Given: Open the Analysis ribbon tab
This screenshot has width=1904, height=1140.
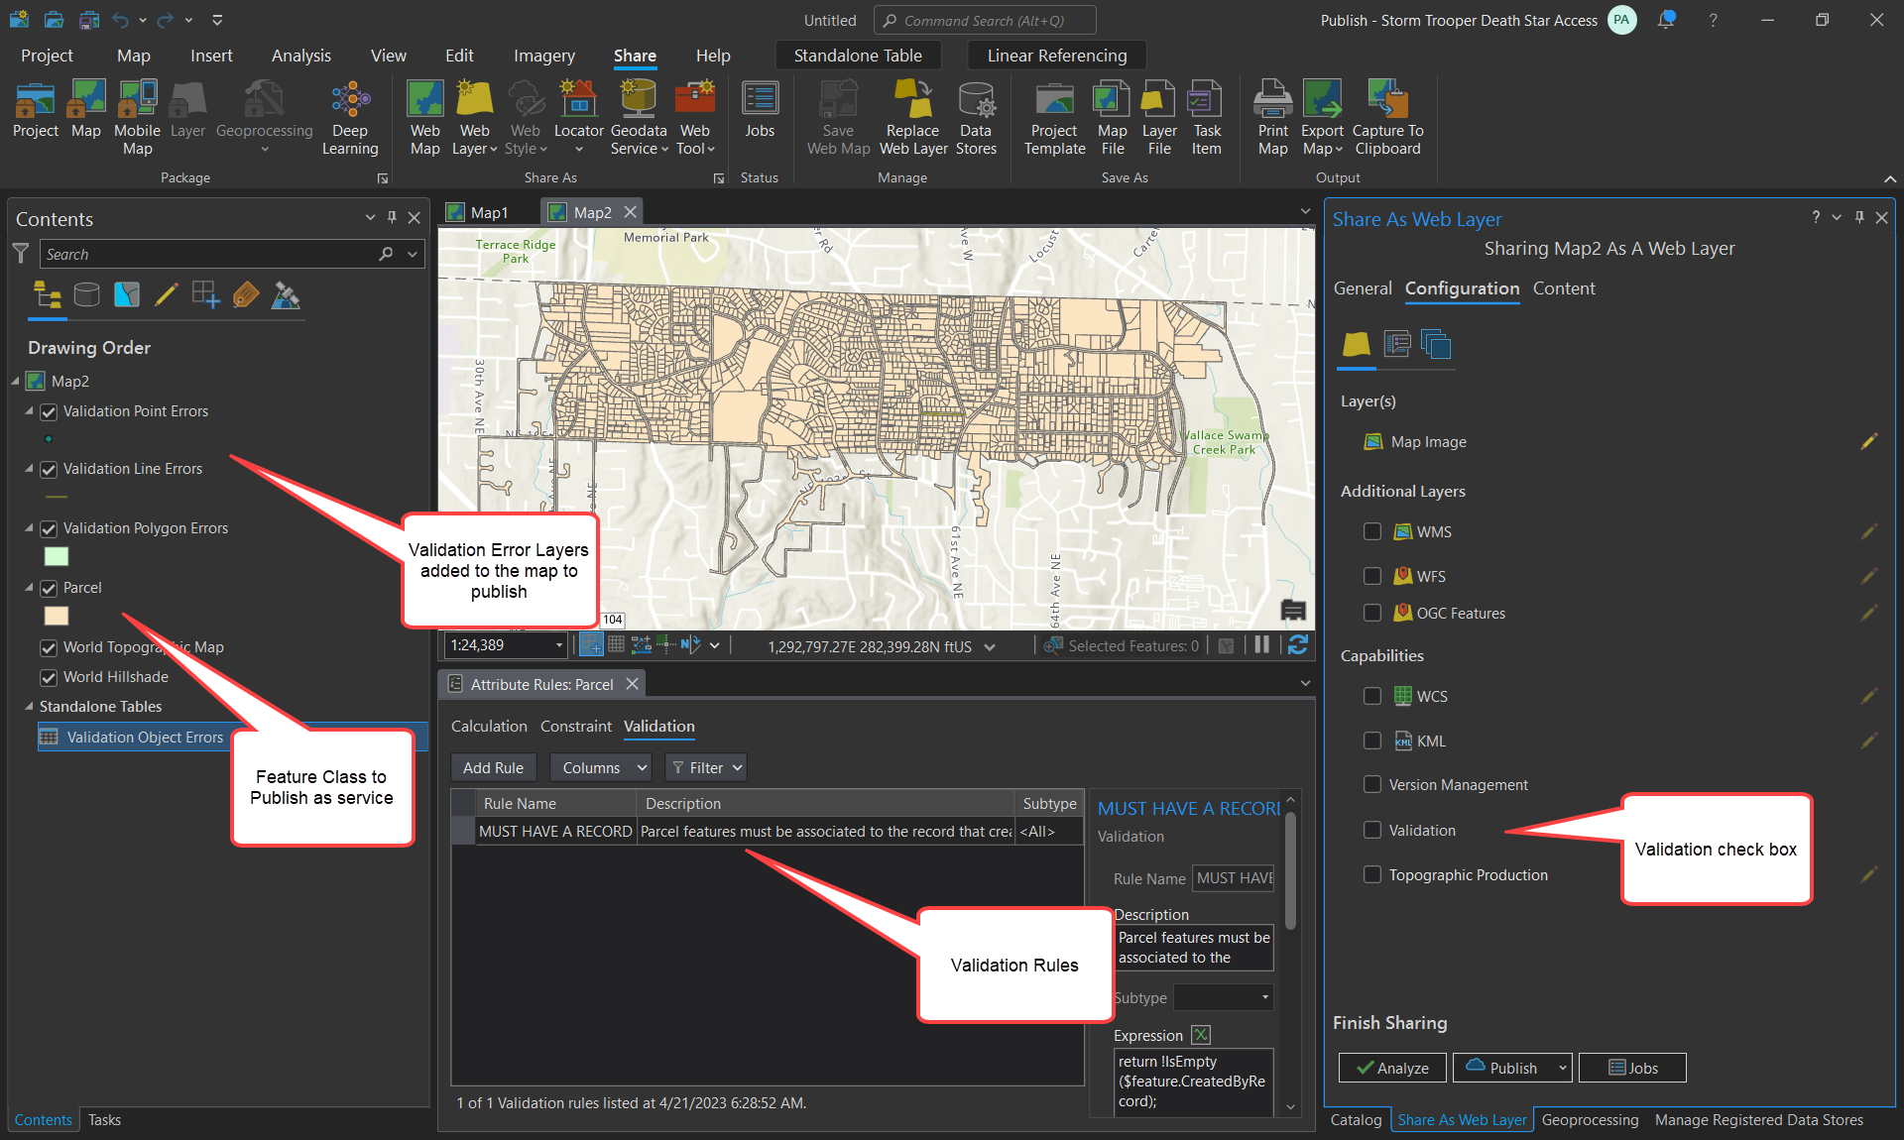Looking at the screenshot, I should pos(300,56).
